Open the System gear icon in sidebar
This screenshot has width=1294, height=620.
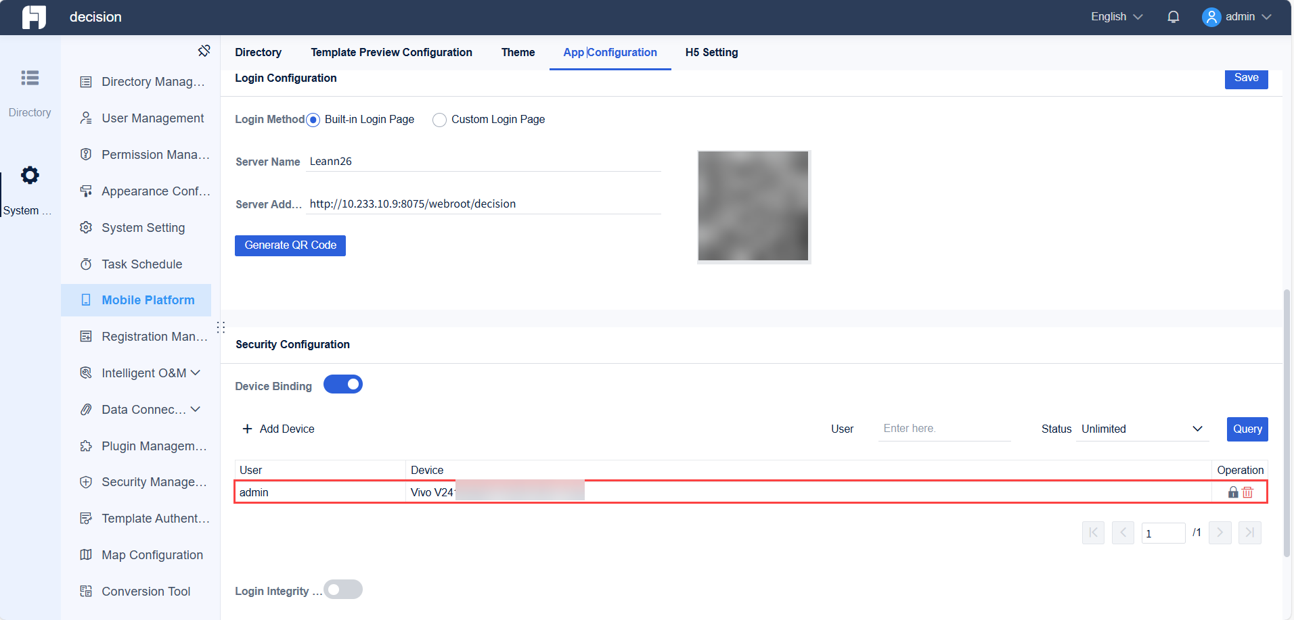[x=30, y=175]
